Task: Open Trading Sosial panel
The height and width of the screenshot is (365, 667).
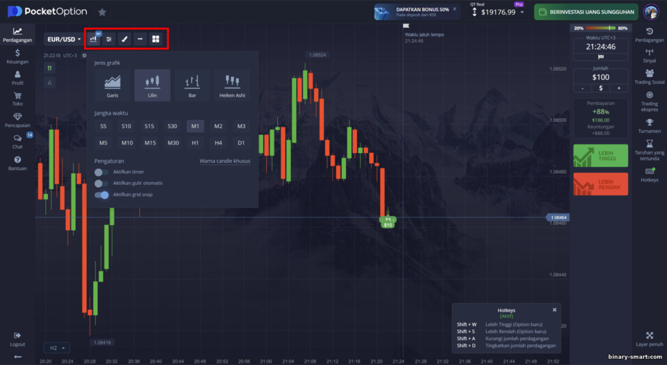Action: [650, 77]
